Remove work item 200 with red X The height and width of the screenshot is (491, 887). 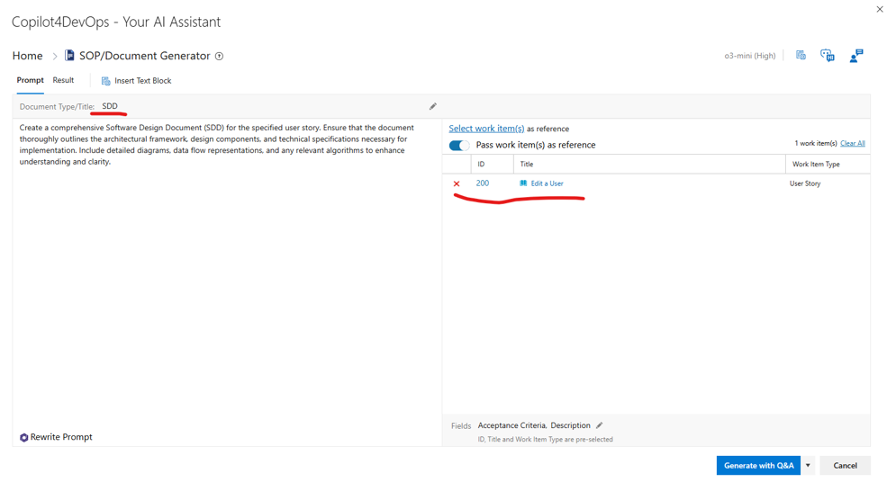click(457, 183)
